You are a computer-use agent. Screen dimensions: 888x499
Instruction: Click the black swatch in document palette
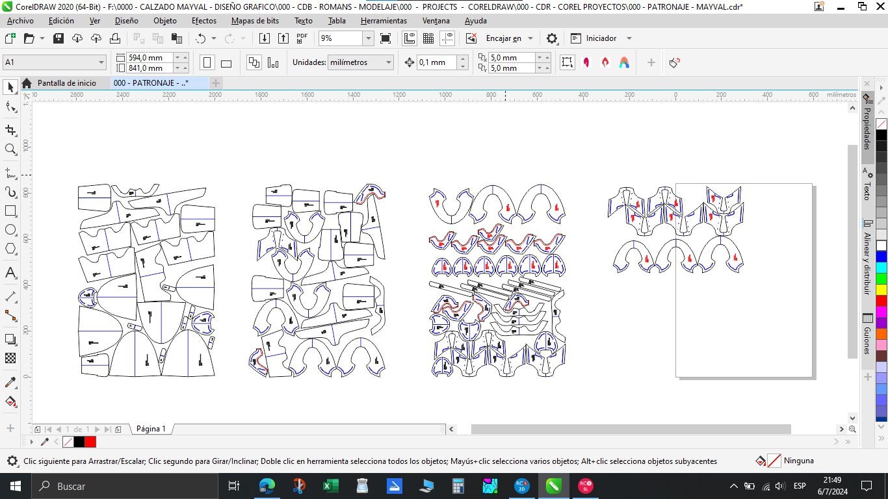pyautogui.click(x=79, y=442)
